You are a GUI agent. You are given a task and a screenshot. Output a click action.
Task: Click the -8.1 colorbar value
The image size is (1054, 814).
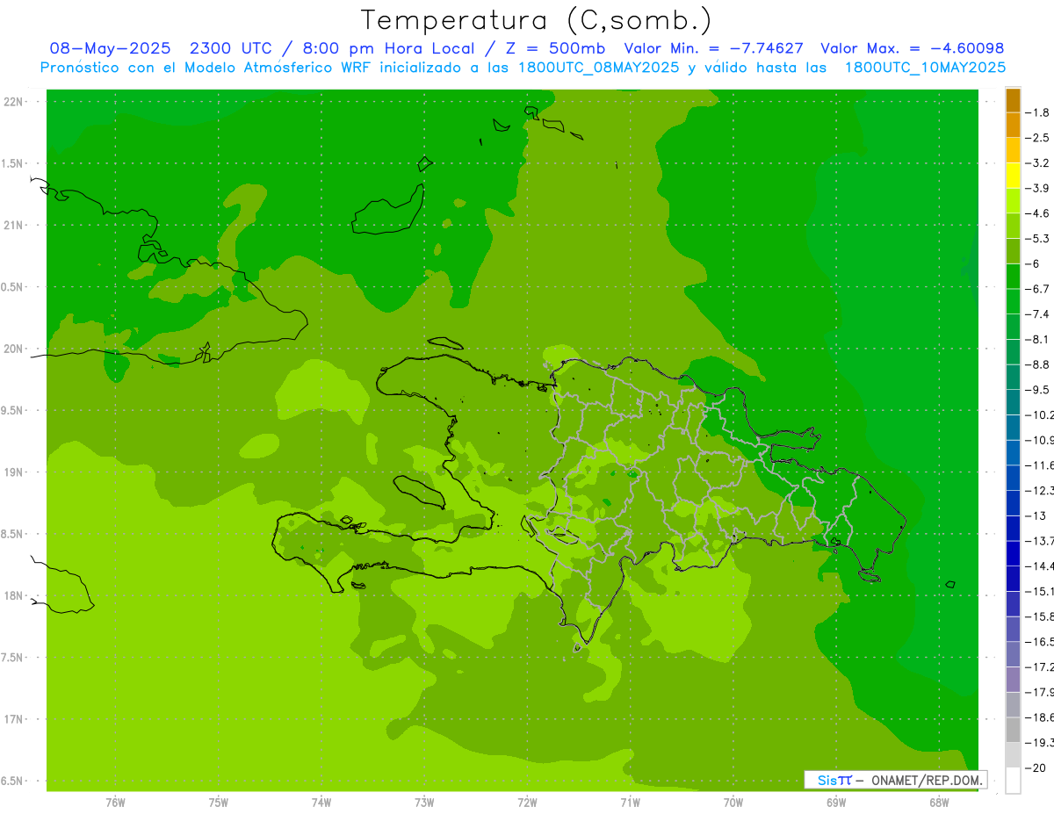(x=1038, y=339)
